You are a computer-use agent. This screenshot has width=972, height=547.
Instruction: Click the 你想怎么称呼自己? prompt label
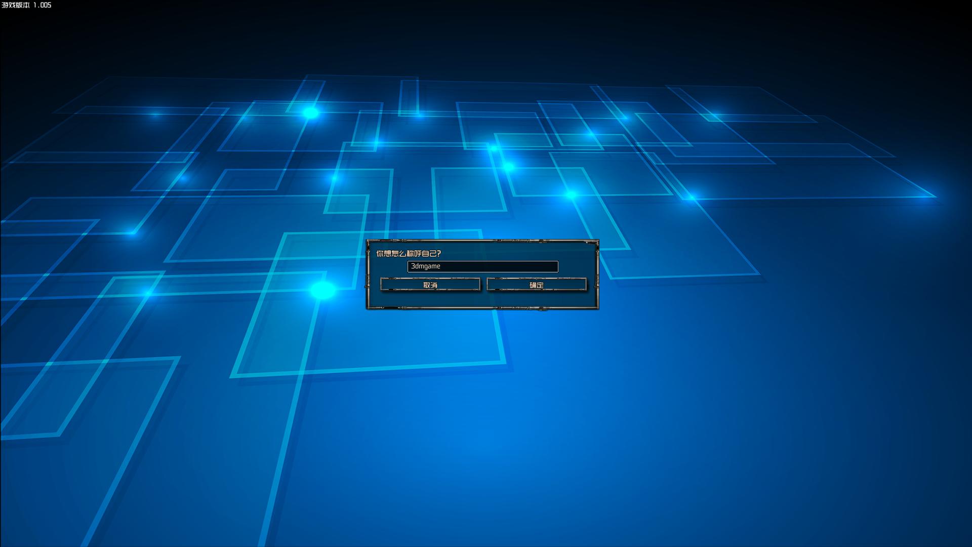408,253
